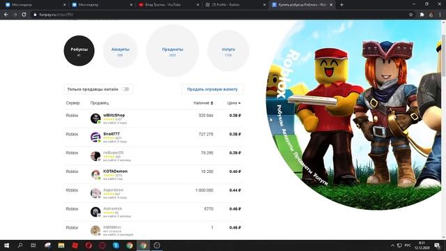Select the Робуксы category circle
This screenshot has height=251, width=446.
(x=79, y=51)
